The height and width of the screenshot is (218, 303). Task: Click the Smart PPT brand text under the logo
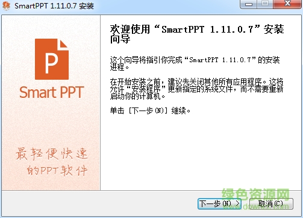pos(52,92)
